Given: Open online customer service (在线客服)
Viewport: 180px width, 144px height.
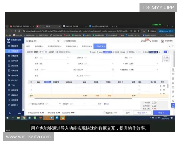Looking at the screenshot, I should click(x=154, y=41).
